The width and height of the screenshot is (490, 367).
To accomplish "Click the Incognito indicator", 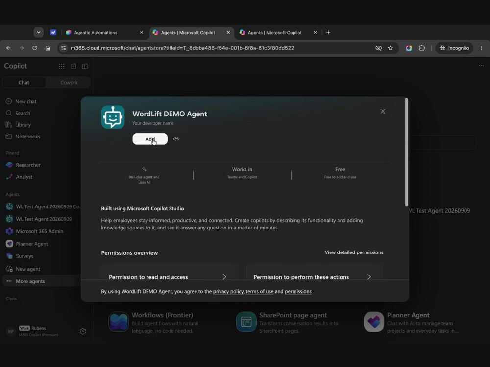I will [454, 48].
